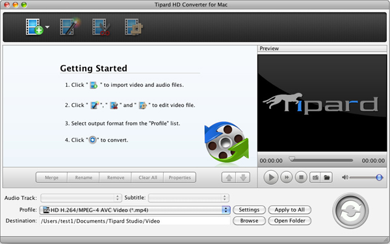
Task: Click the window resize grip corner
Action: [x=386, y=239]
